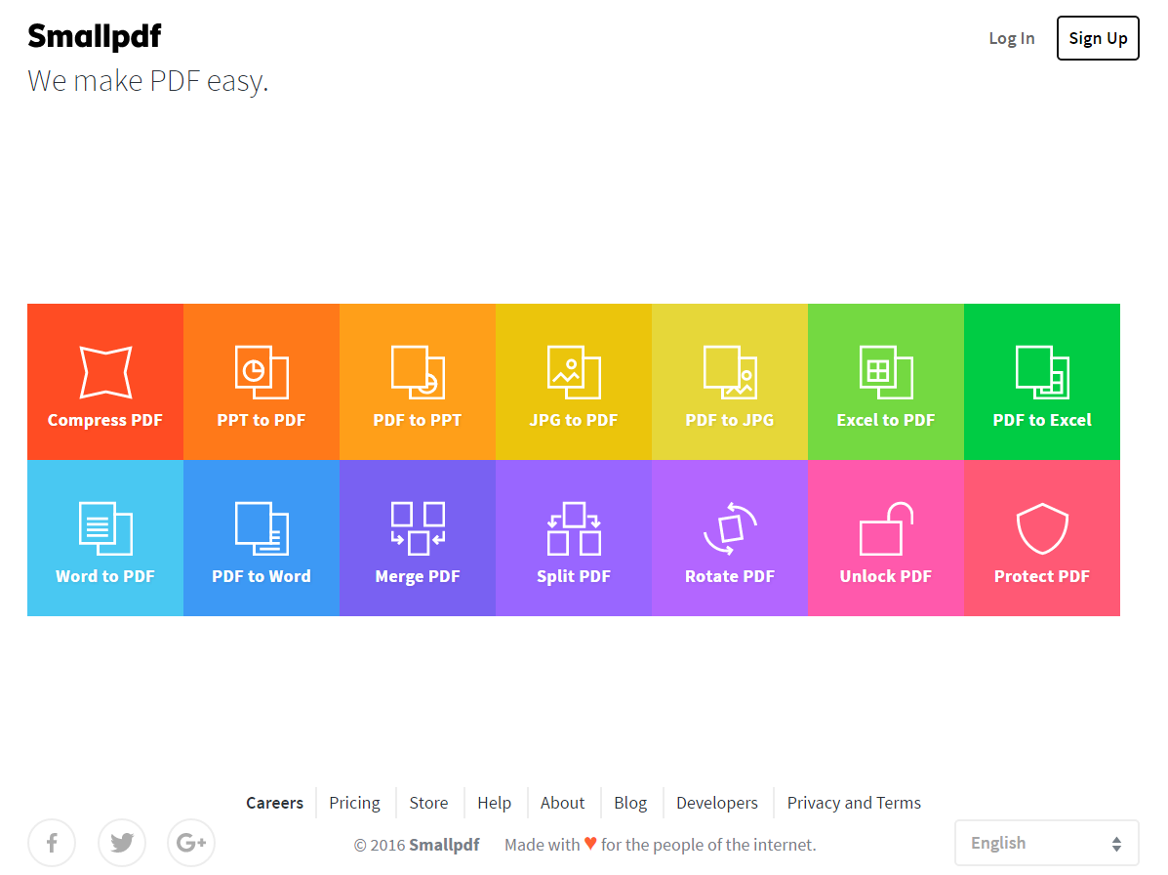Open the Rotate PDF tool icon
1168x875 pixels.
pos(729,528)
